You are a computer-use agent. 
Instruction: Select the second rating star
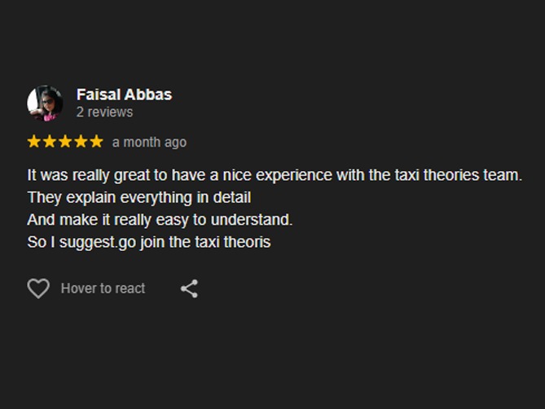point(50,142)
